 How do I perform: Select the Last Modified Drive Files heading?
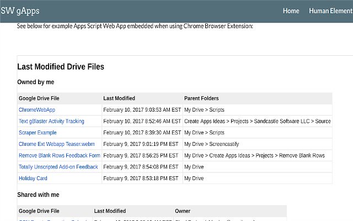click(x=61, y=67)
